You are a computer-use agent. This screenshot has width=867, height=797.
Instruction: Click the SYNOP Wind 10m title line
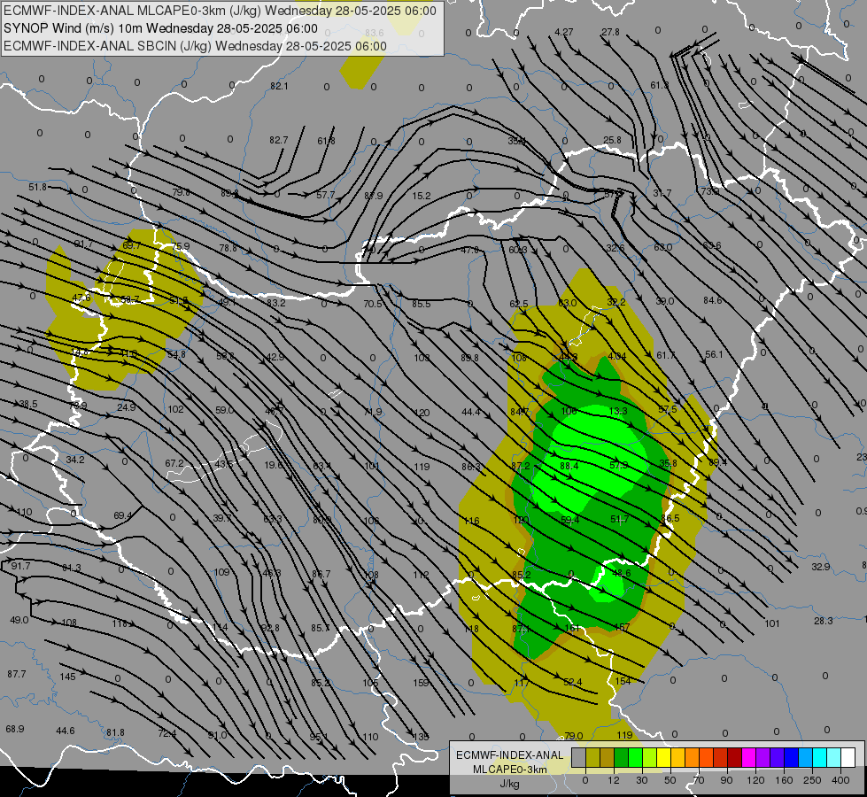(x=160, y=28)
